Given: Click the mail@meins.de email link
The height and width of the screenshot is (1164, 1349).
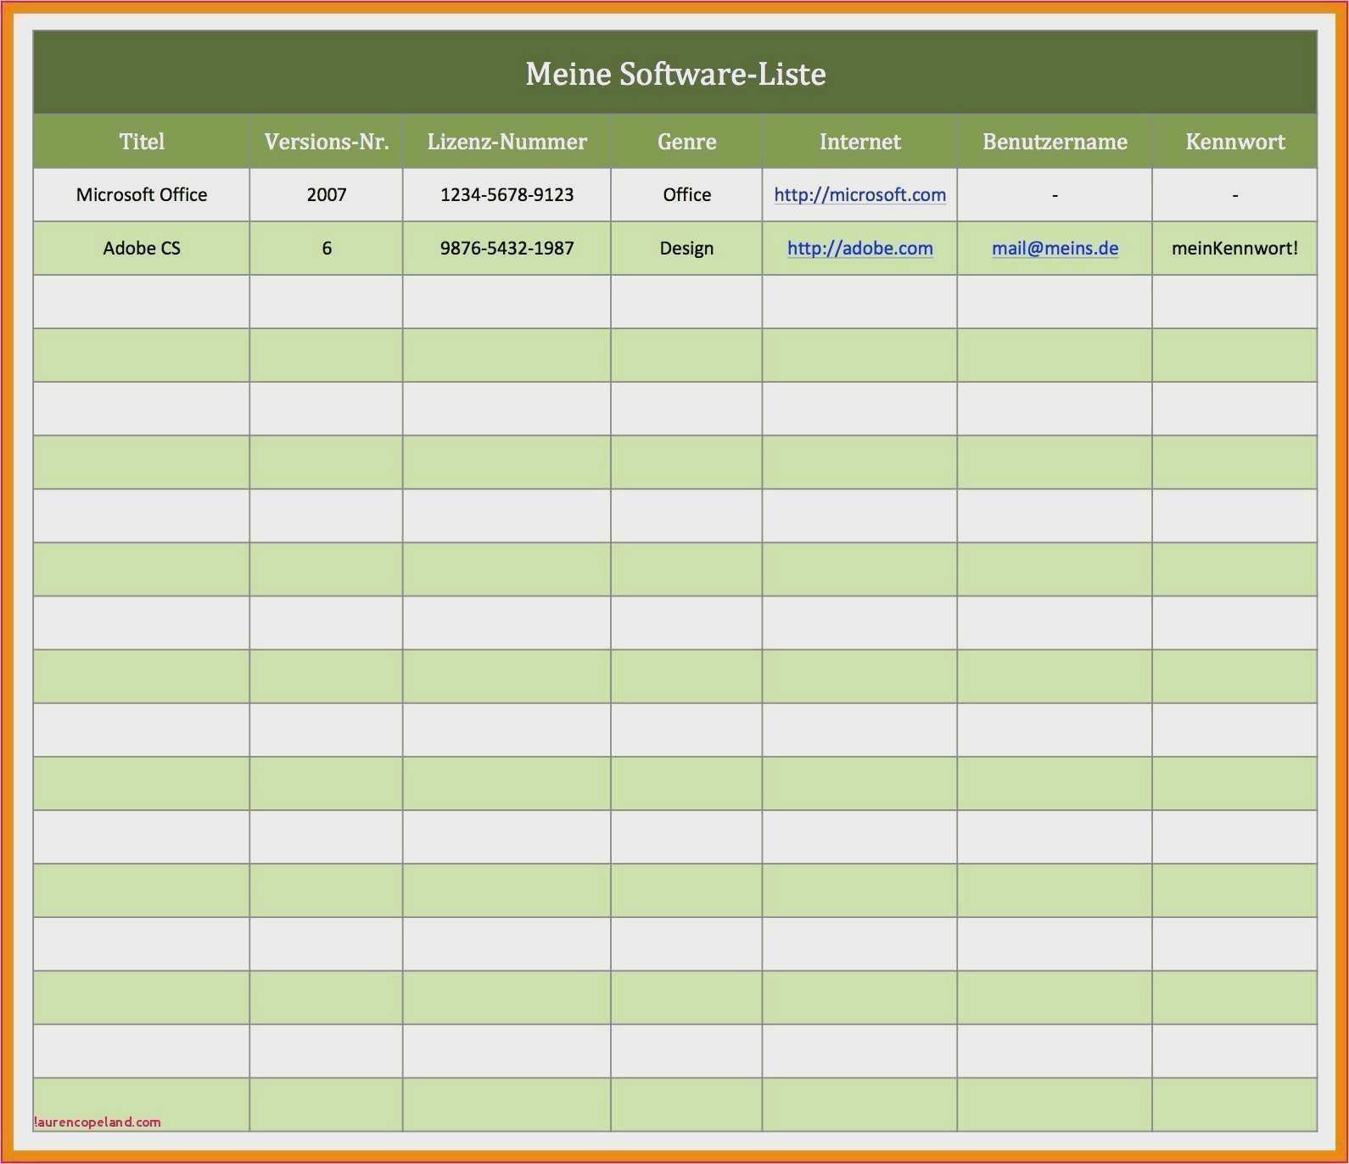Looking at the screenshot, I should pos(1055,249).
